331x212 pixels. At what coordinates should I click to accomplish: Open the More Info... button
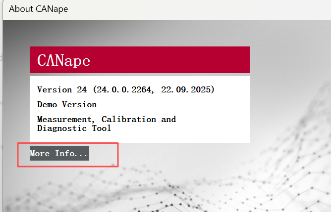[x=59, y=153]
